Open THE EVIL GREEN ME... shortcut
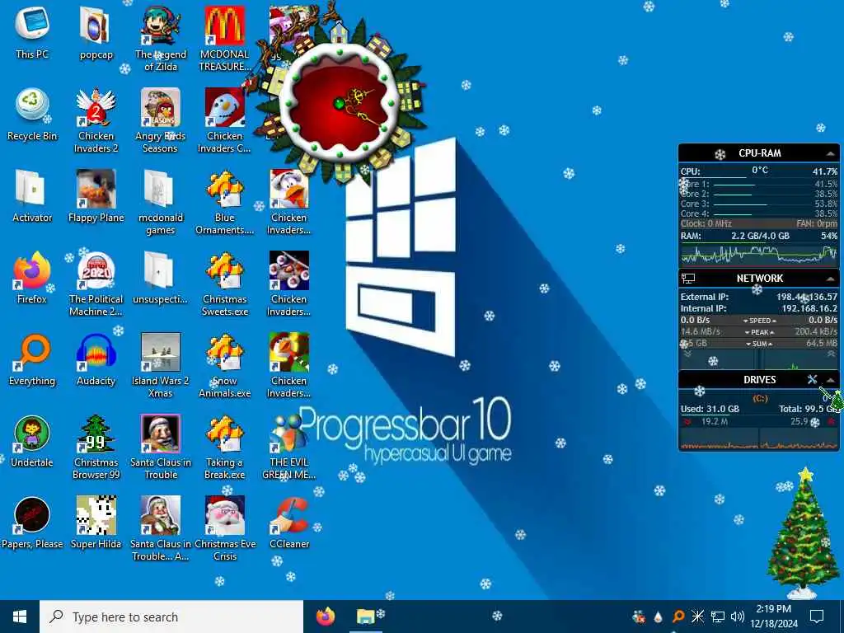This screenshot has height=633, width=844. (x=289, y=448)
